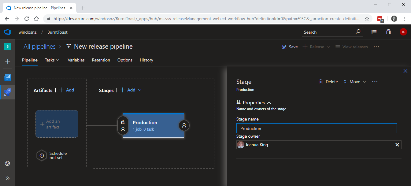This screenshot has height=186, width=411.
Task: Click the plus icon in left sidebar
Action: point(8,61)
